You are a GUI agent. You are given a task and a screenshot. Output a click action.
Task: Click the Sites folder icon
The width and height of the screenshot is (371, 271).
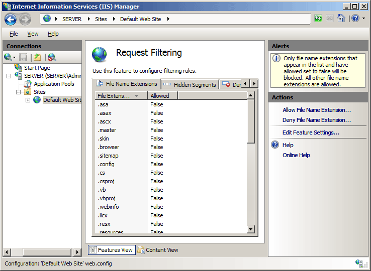(x=28, y=92)
